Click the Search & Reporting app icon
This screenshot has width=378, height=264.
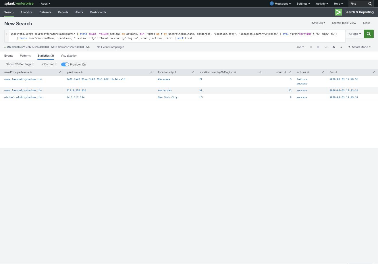coord(338,12)
